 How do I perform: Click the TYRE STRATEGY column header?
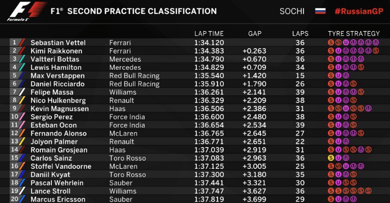354,33
